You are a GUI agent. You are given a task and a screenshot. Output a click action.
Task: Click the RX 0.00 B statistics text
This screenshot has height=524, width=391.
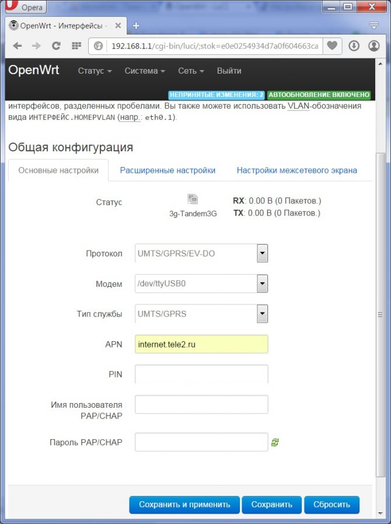pos(277,201)
